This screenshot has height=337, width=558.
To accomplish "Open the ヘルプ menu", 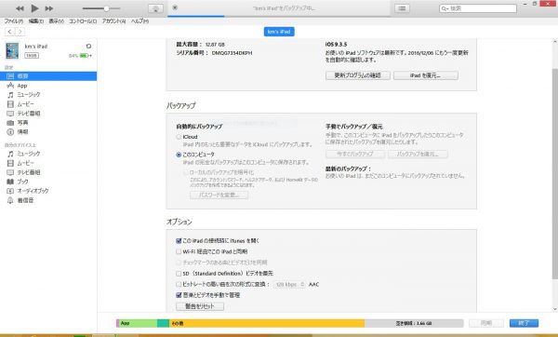I will pos(139,21).
